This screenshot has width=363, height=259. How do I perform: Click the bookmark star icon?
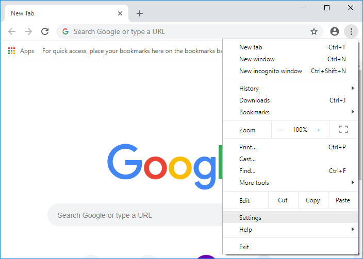point(313,31)
